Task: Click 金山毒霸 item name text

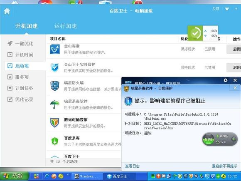Action: coord(72,46)
